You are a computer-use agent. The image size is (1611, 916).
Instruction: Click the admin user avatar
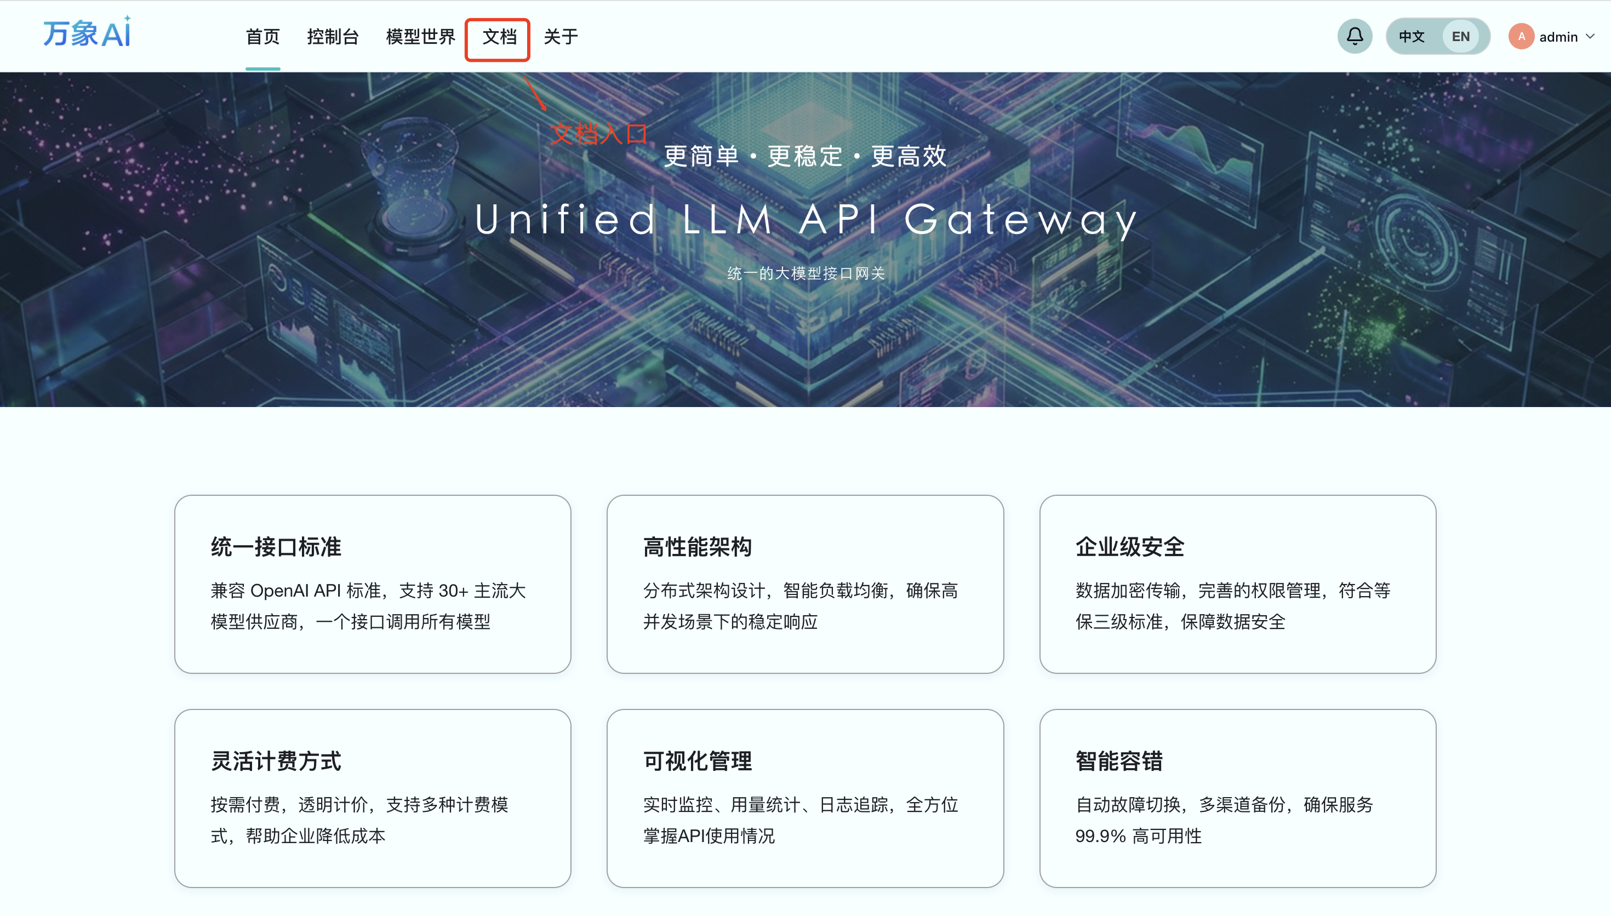point(1521,37)
